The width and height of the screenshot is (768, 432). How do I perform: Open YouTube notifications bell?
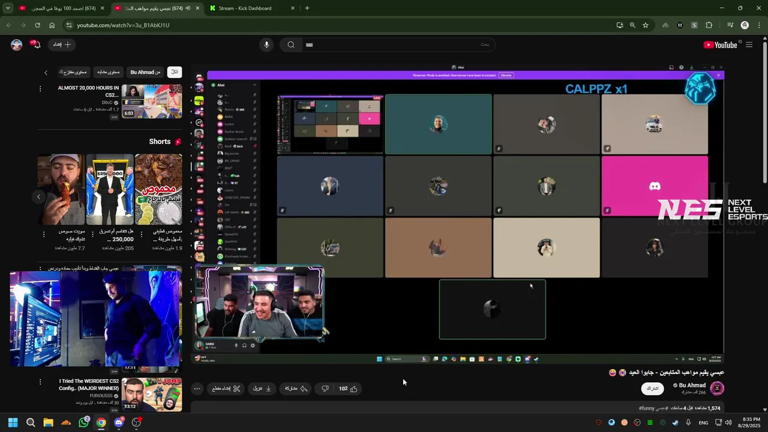pos(36,44)
